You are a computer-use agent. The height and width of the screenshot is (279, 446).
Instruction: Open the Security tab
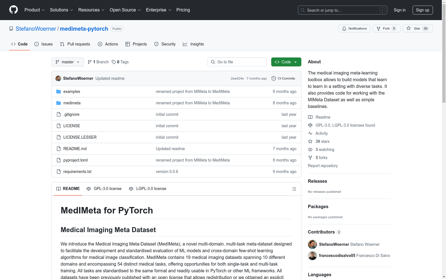tap(165, 44)
